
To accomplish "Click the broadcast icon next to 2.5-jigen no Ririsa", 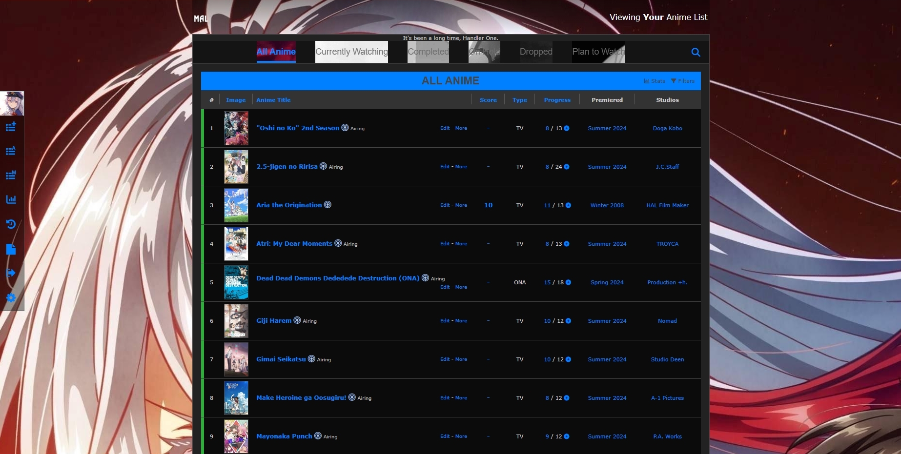I will (323, 166).
